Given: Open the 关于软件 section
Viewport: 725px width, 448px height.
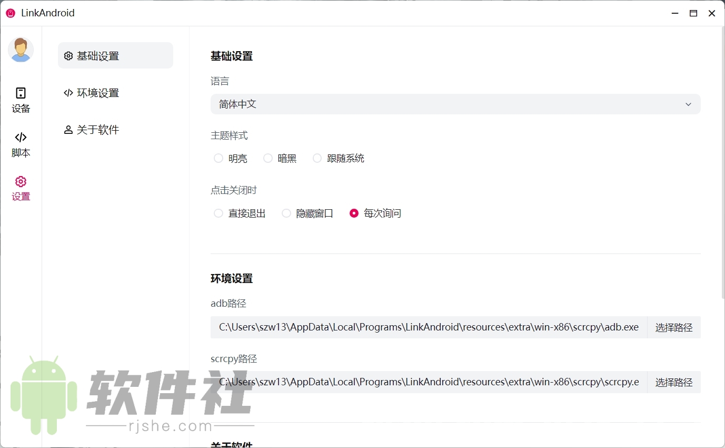Looking at the screenshot, I should point(98,129).
